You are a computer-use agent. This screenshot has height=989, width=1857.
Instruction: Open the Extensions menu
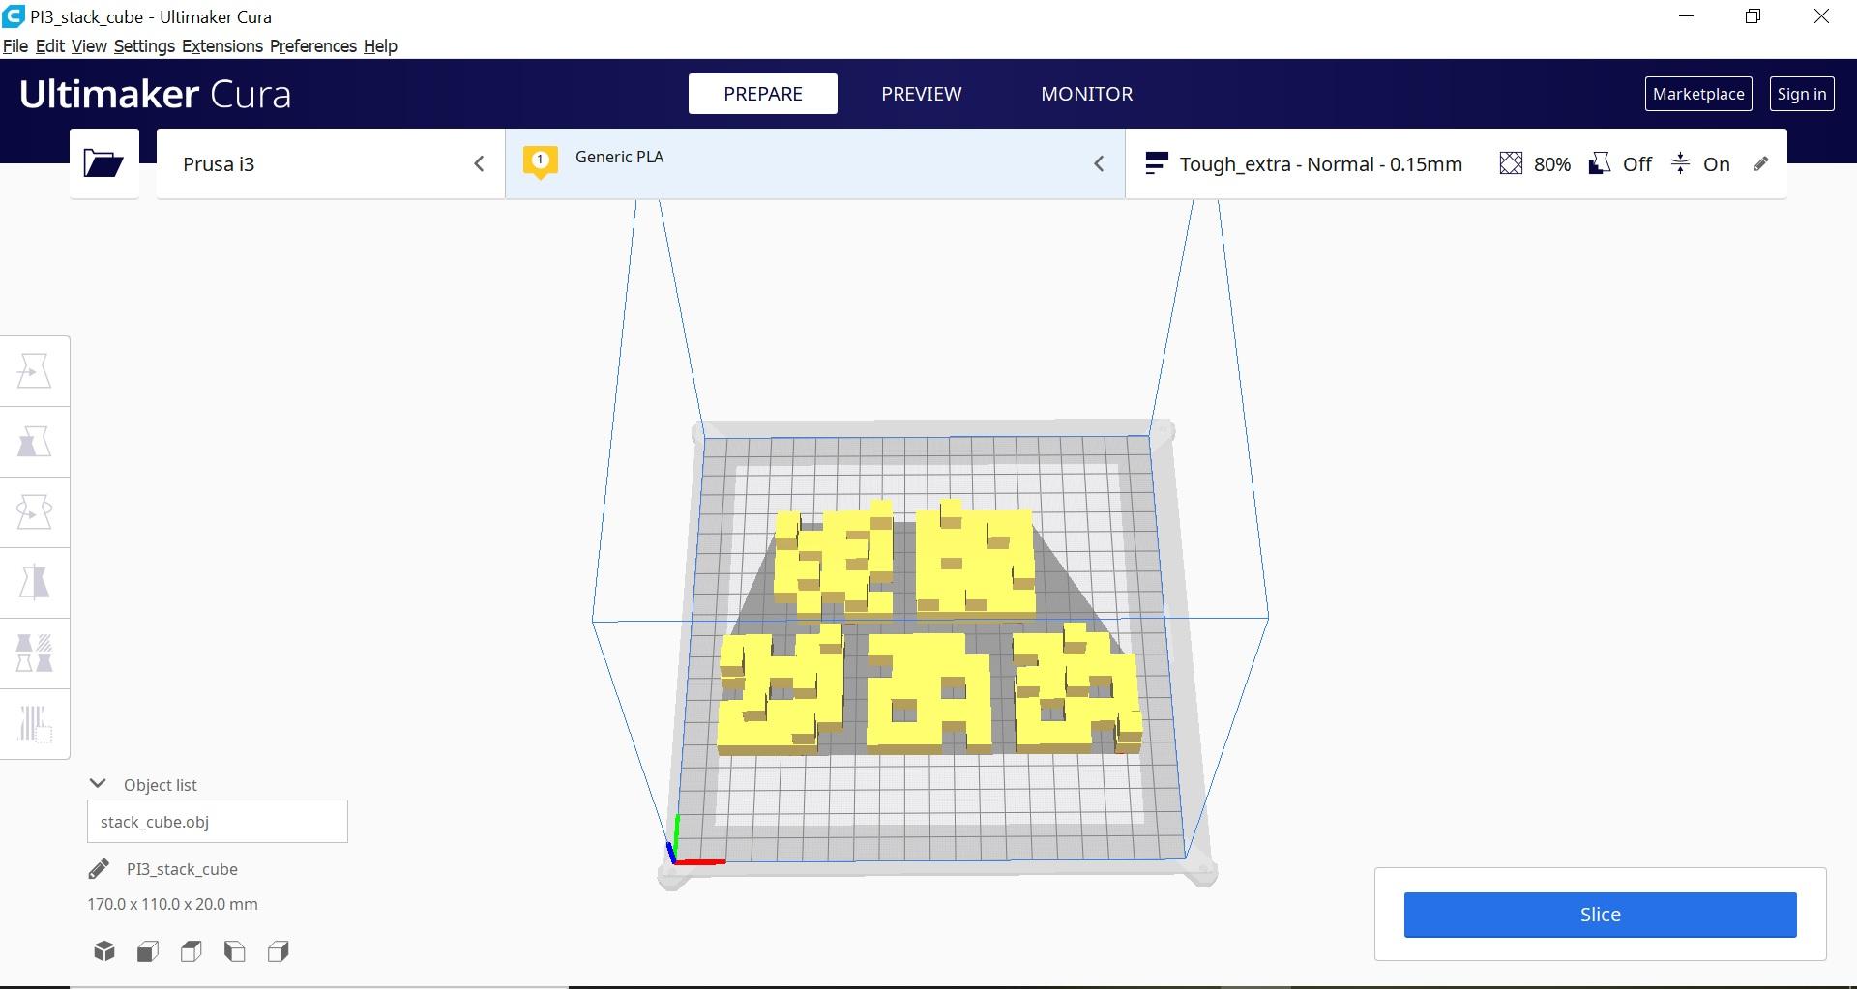tap(222, 46)
